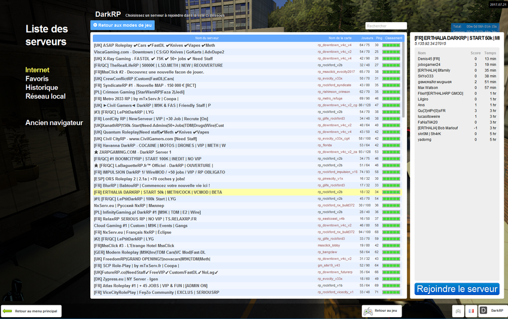Select the Réseau local tab

(45, 96)
